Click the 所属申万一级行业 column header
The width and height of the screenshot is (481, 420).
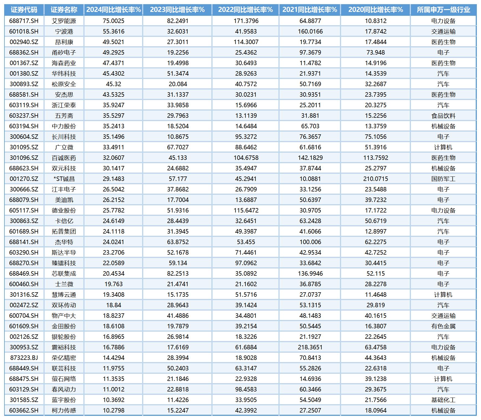pyautogui.click(x=443, y=10)
